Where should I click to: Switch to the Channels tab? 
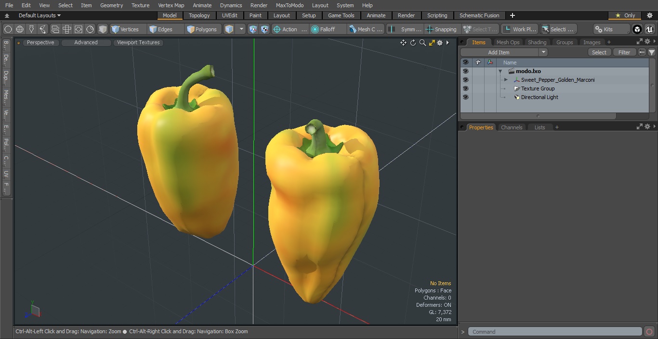click(x=512, y=127)
